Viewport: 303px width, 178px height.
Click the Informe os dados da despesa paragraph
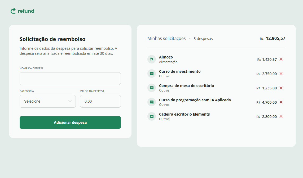click(68, 51)
